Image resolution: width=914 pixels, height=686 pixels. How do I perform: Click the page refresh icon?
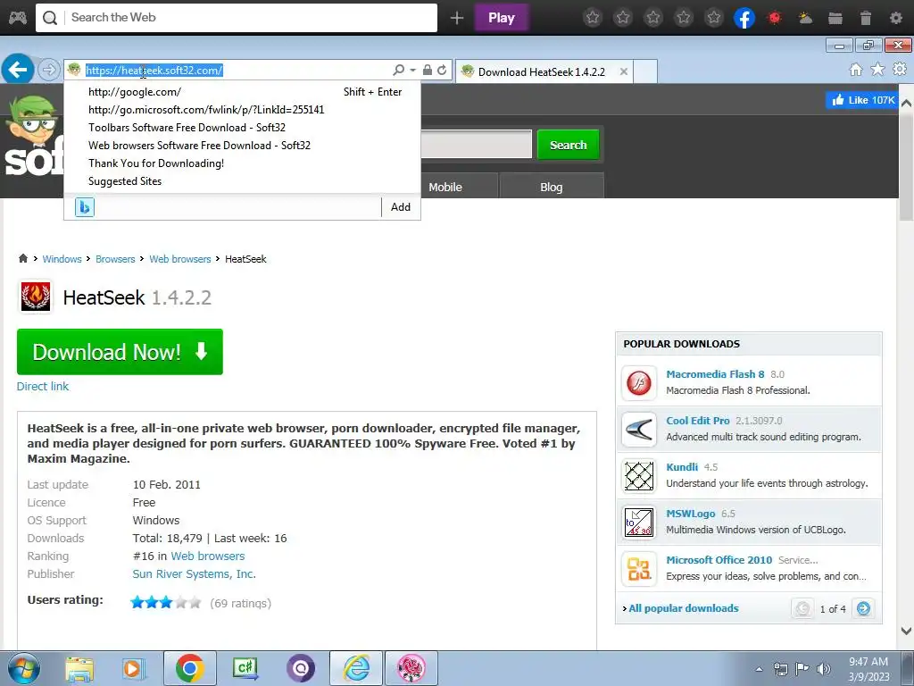[x=442, y=70]
